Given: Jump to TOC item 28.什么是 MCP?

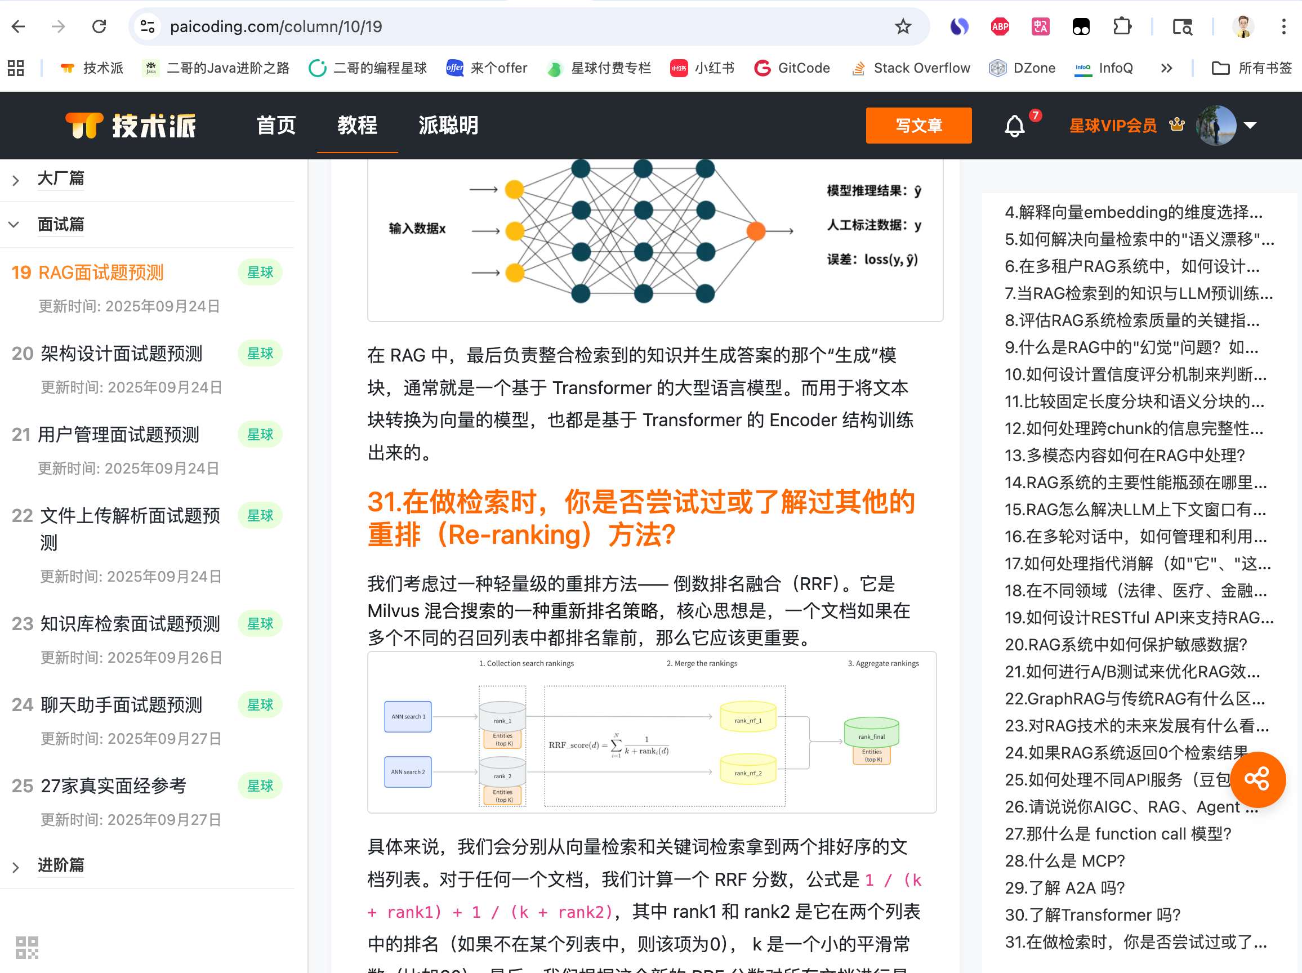Looking at the screenshot, I should [x=1064, y=860].
